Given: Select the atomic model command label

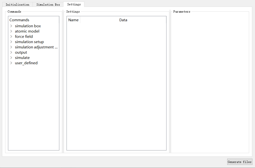Looking at the screenshot, I should click(x=27, y=31).
